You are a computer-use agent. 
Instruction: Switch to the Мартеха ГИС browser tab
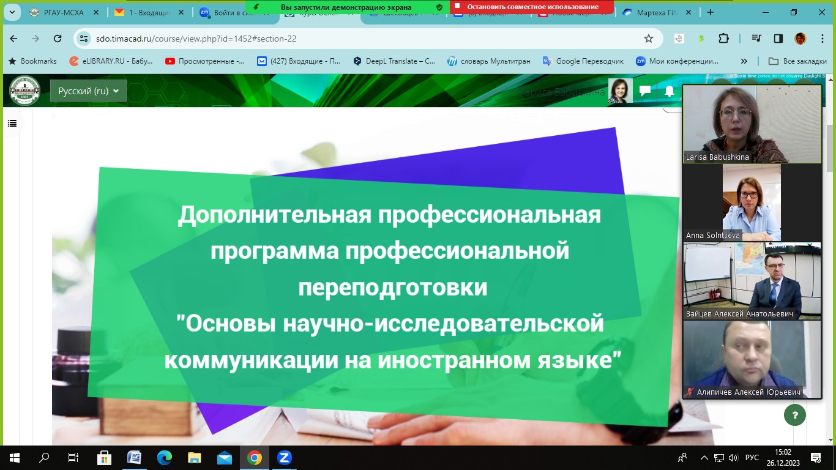[x=655, y=12]
